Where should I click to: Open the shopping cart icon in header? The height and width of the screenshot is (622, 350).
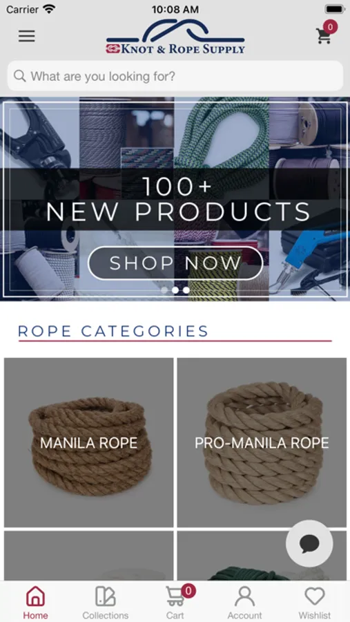click(324, 36)
